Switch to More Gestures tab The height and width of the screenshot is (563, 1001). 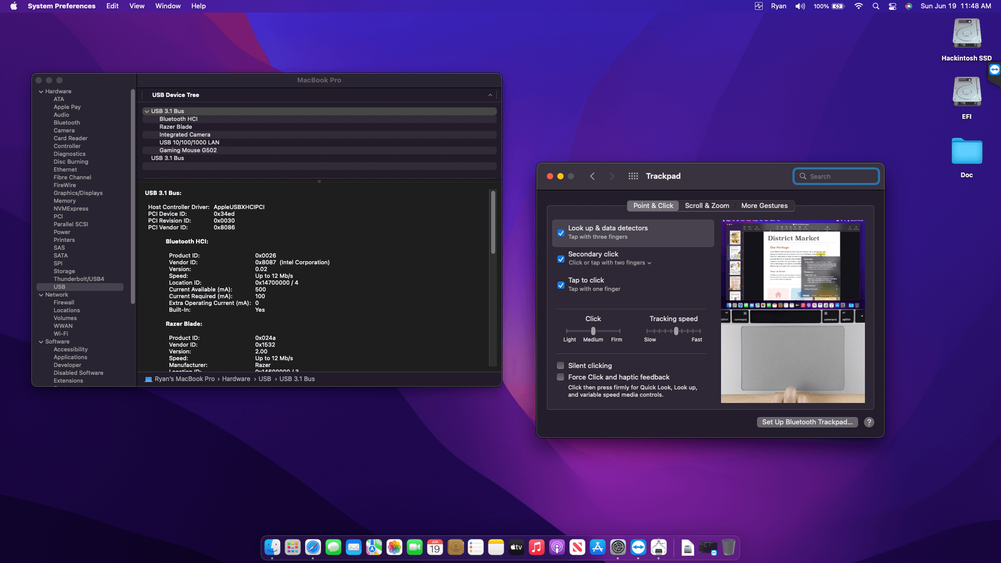pyautogui.click(x=764, y=206)
